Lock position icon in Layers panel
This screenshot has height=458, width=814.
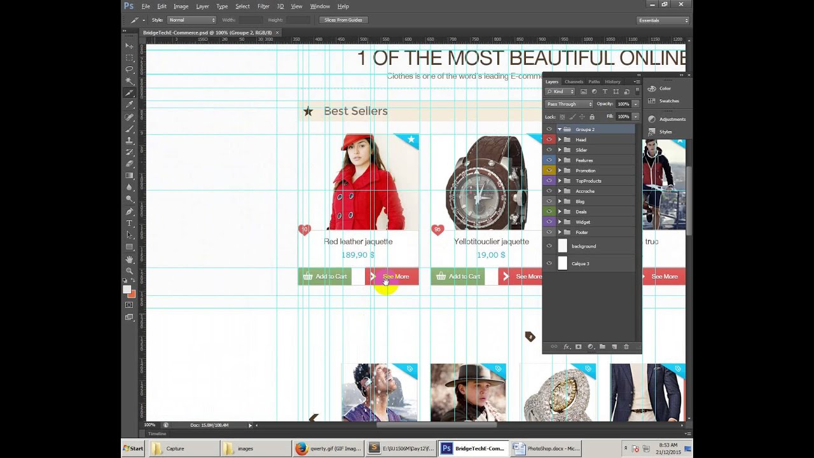pyautogui.click(x=583, y=117)
